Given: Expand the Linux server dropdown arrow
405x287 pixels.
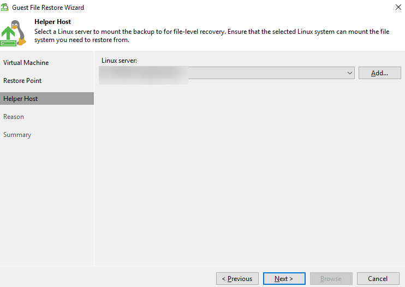Looking at the screenshot, I should tap(350, 73).
